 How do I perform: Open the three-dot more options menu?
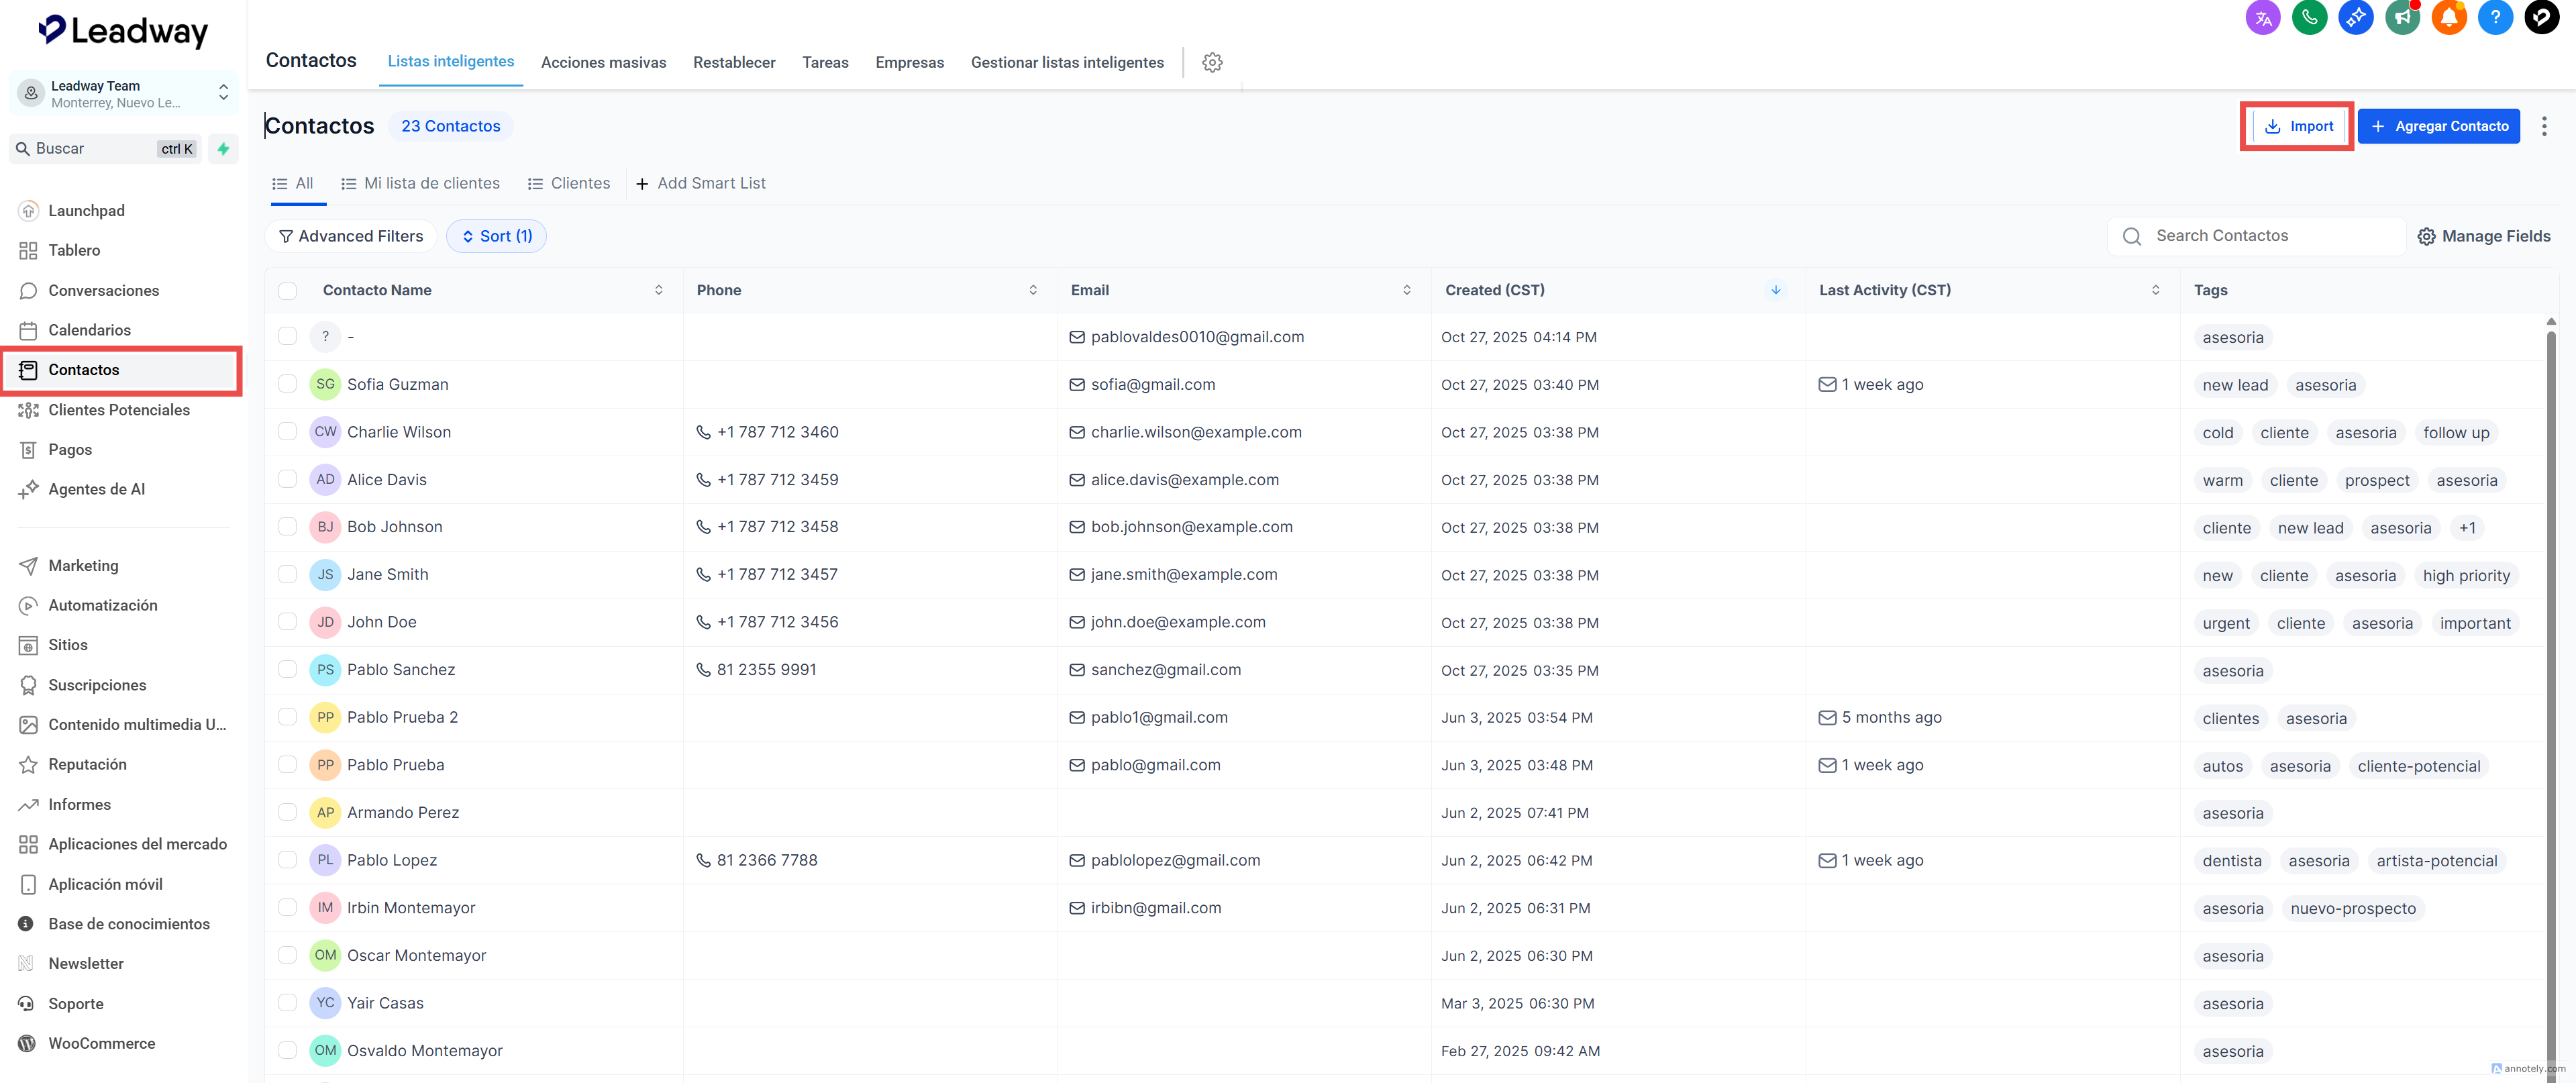pos(2544,126)
